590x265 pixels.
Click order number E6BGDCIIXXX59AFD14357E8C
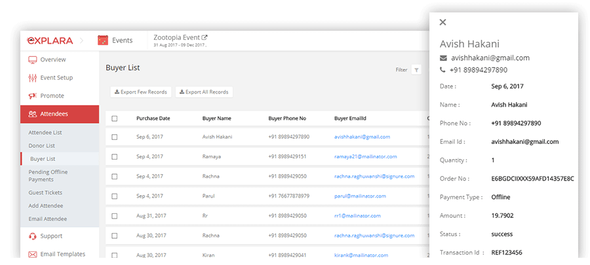[x=532, y=179]
